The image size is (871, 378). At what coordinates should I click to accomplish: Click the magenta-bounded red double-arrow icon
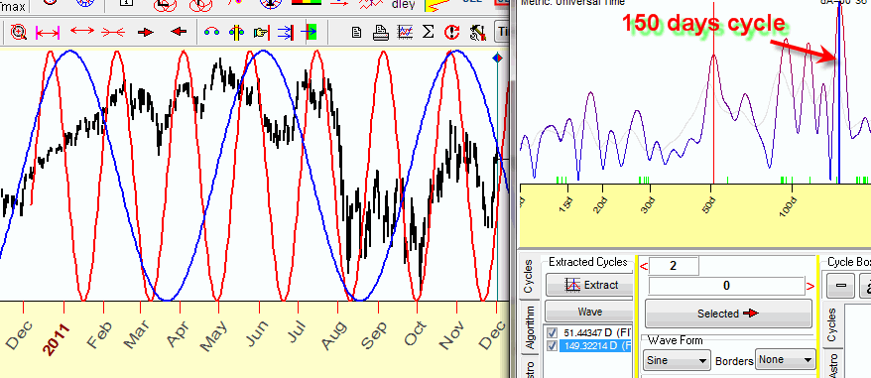point(48,32)
